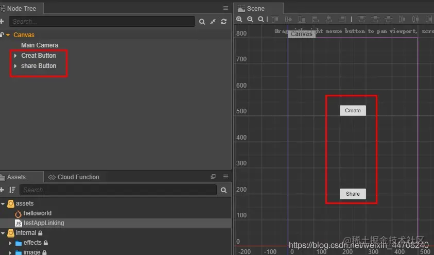The image size is (434, 255).
Task: Open the Assets panel hamburger menu
Action: pyautogui.click(x=225, y=176)
